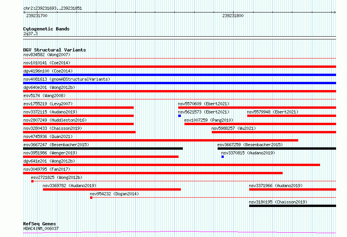Open esv1755219 (Levy2007) variant label

48,104
